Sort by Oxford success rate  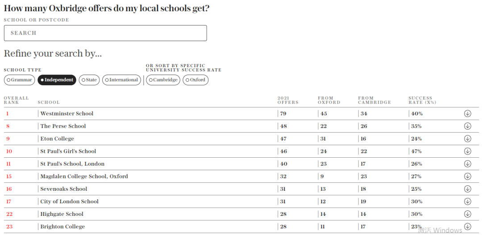point(195,80)
